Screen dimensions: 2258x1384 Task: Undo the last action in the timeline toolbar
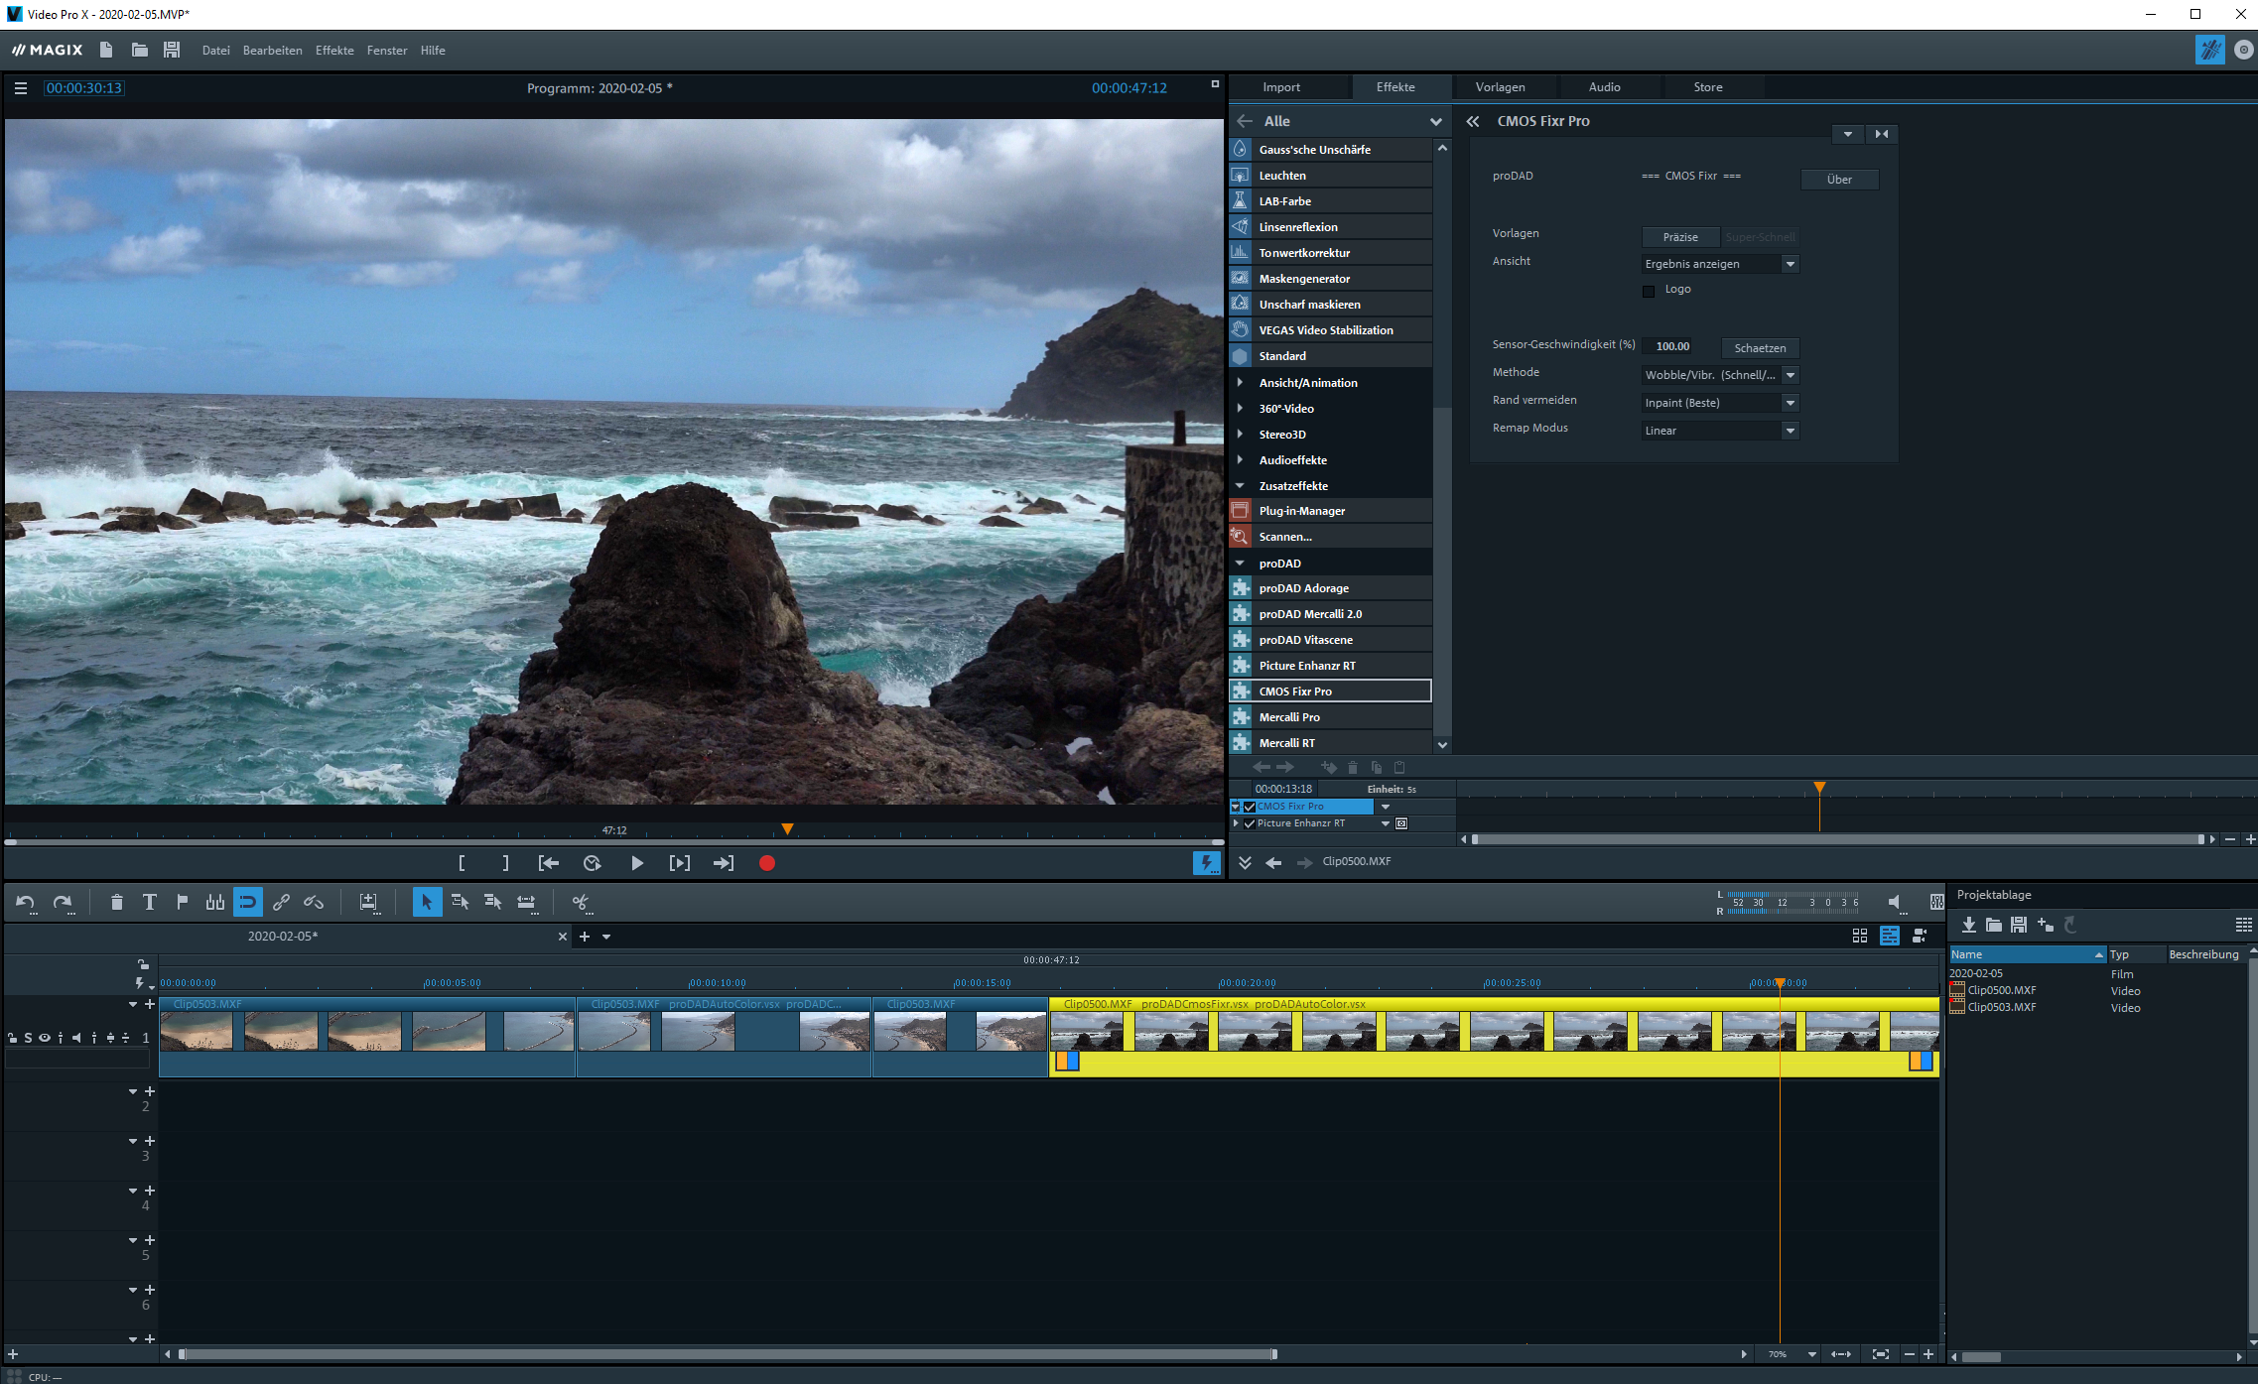(x=26, y=903)
